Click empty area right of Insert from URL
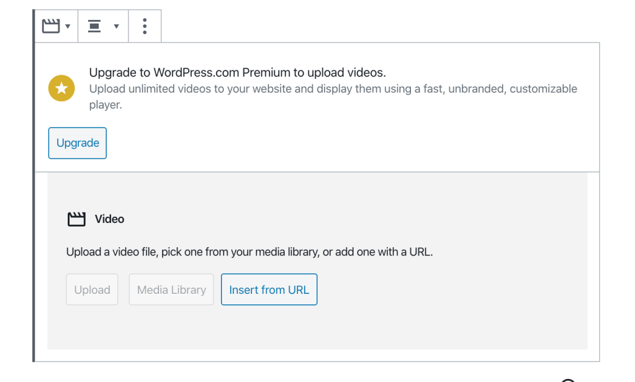The height and width of the screenshot is (382, 635). tap(447, 289)
